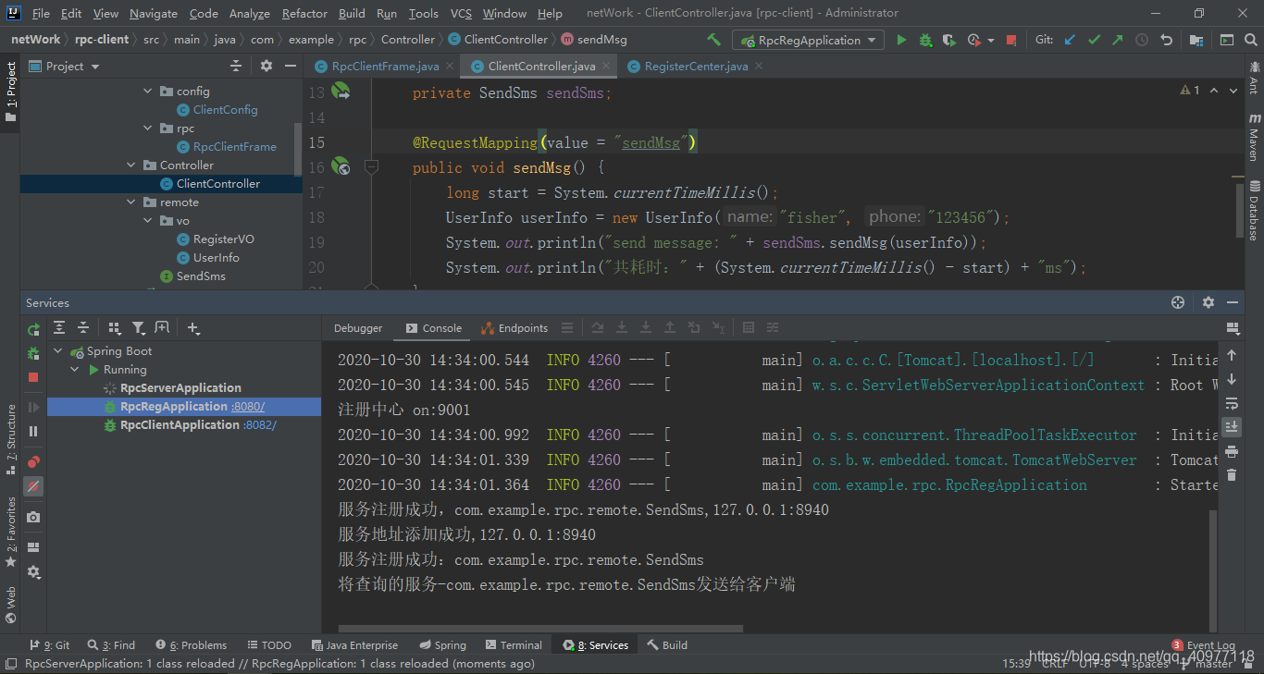Collapse the remote folder node

(131, 202)
